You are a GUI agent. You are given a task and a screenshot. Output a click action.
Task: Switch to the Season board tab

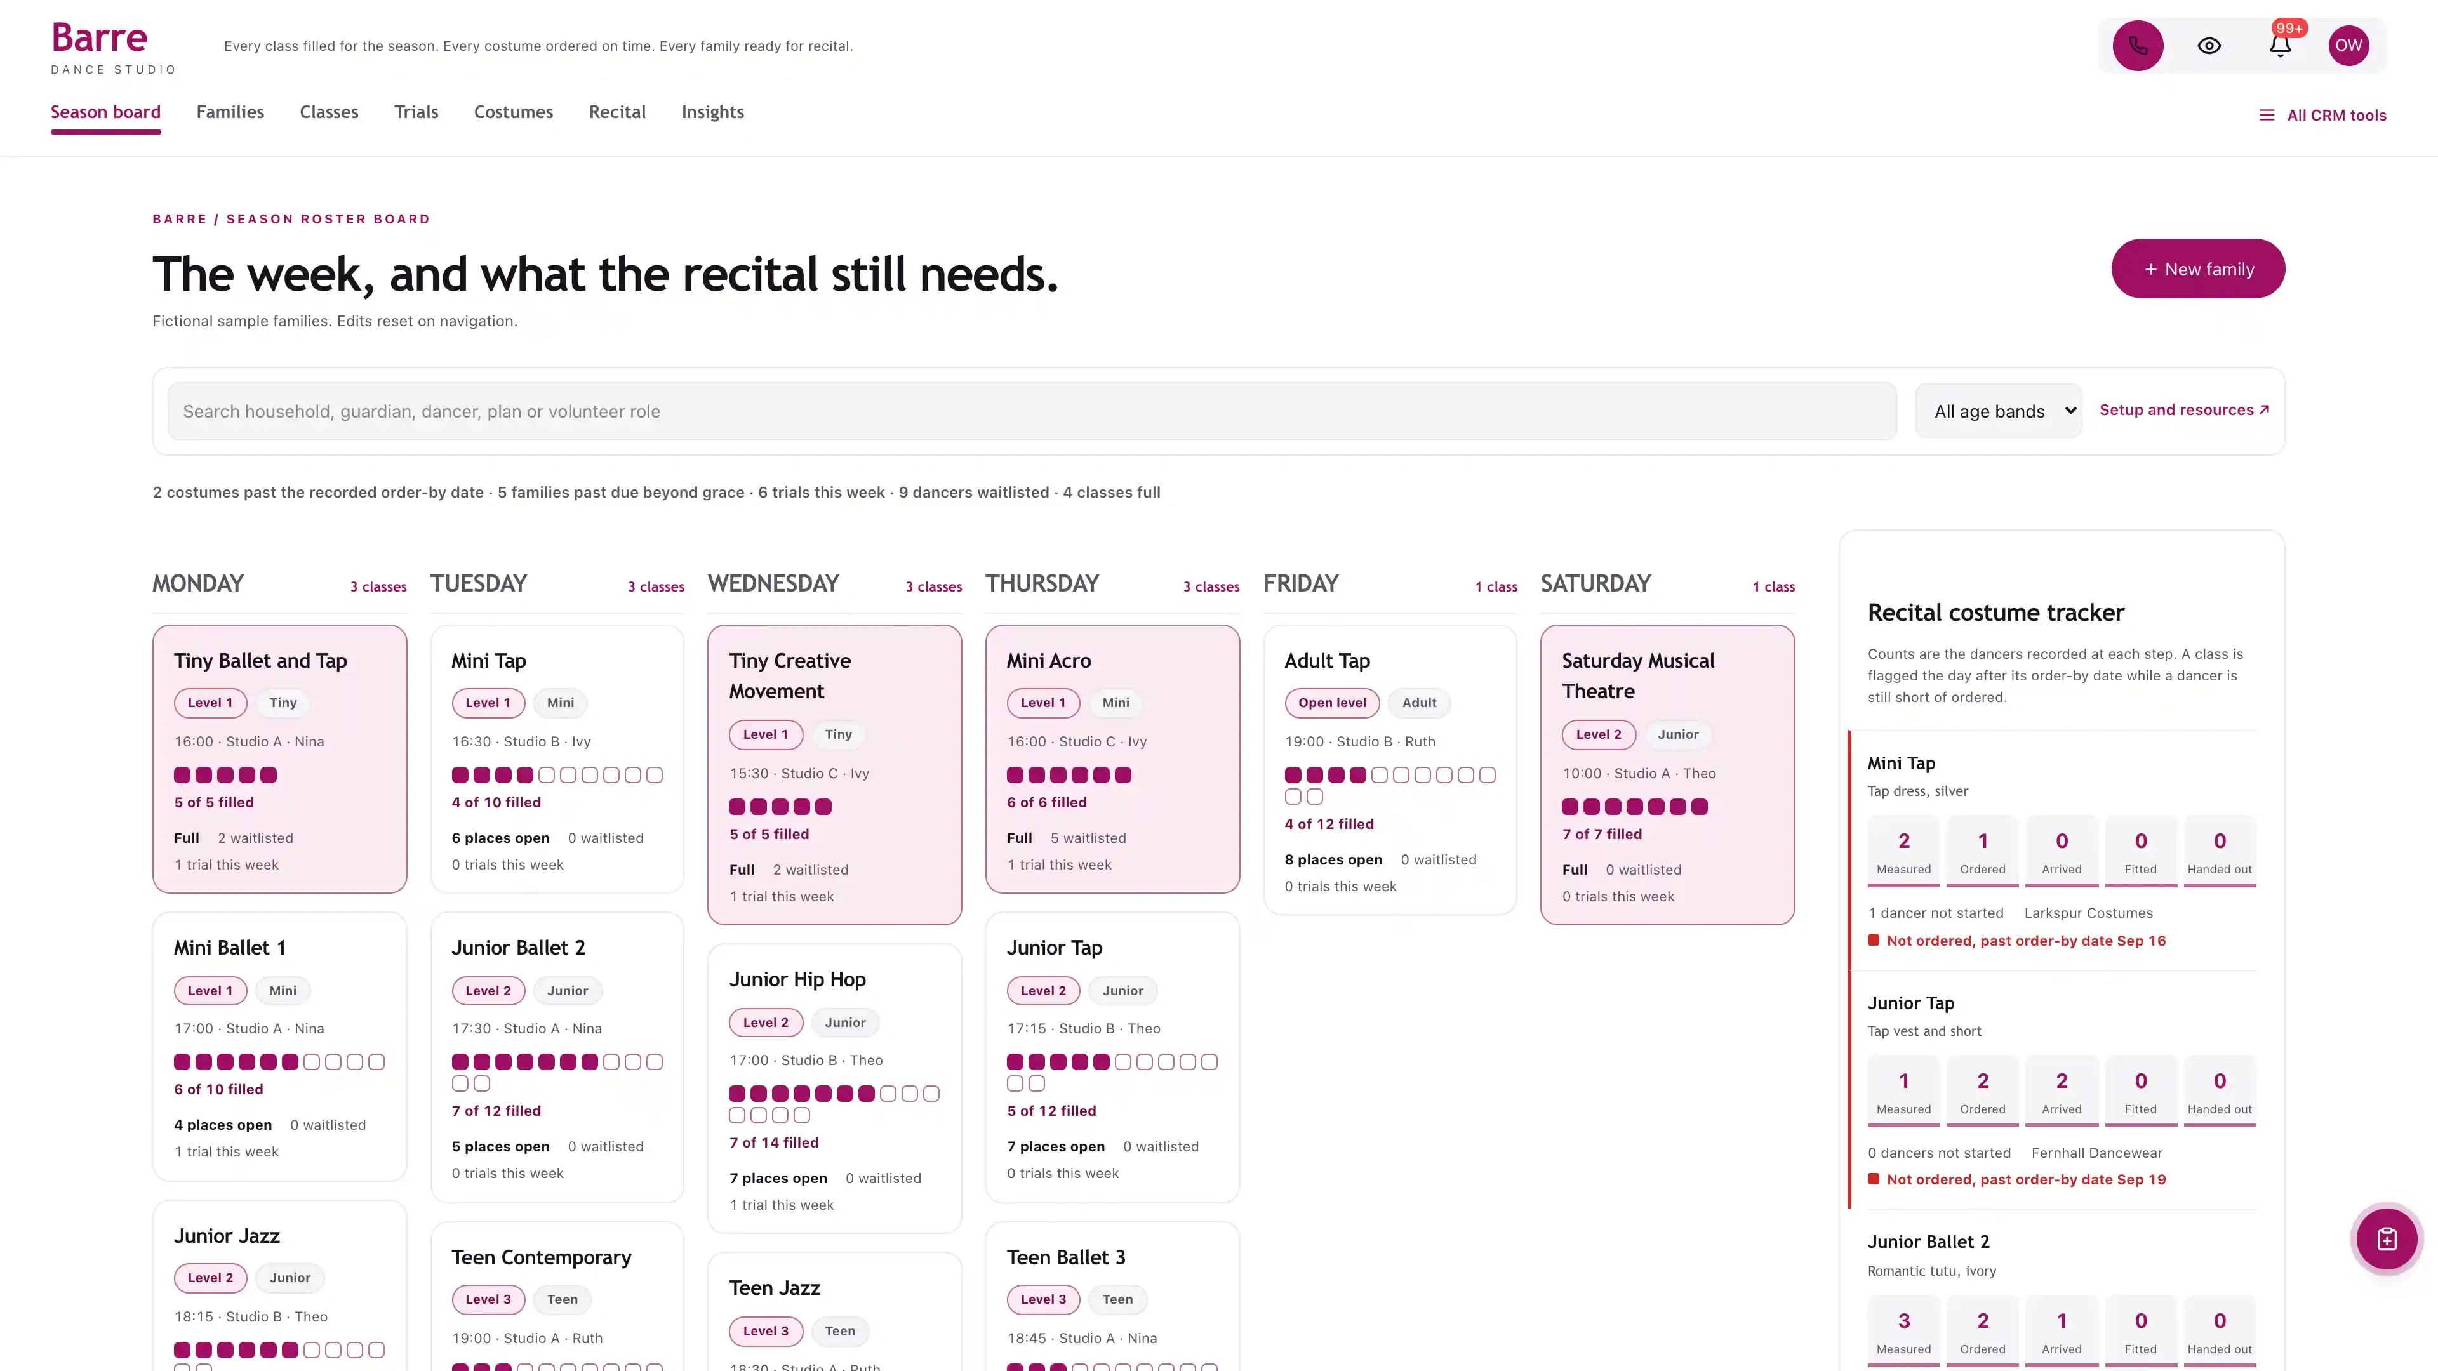[x=106, y=112]
